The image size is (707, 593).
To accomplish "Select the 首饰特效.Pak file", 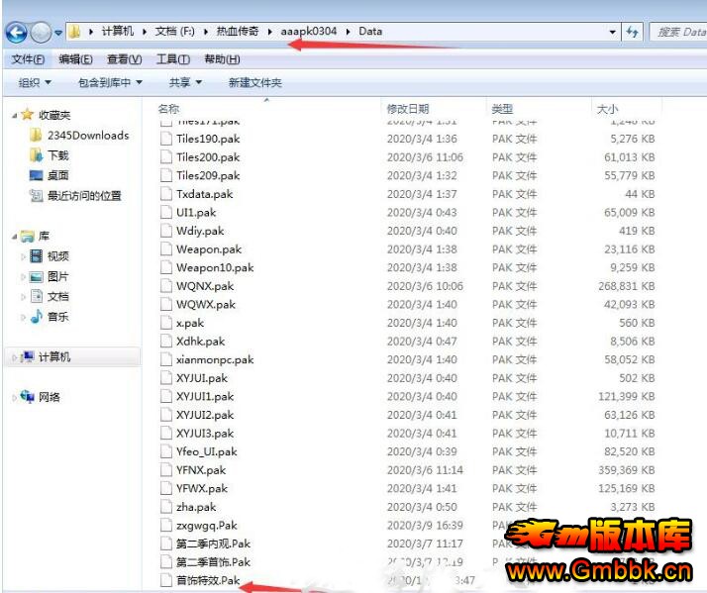I will 207,580.
